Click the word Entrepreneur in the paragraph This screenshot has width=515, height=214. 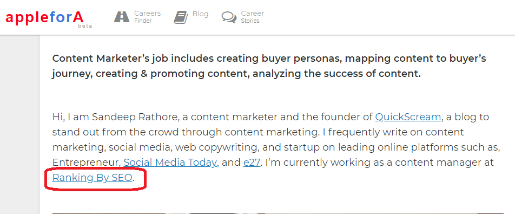[87, 163]
